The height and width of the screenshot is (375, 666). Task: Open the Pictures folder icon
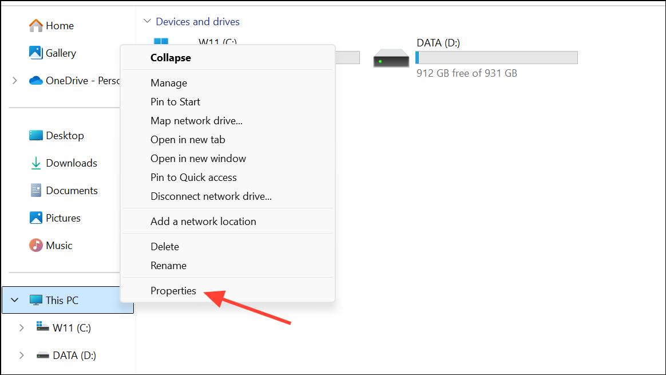tap(35, 218)
